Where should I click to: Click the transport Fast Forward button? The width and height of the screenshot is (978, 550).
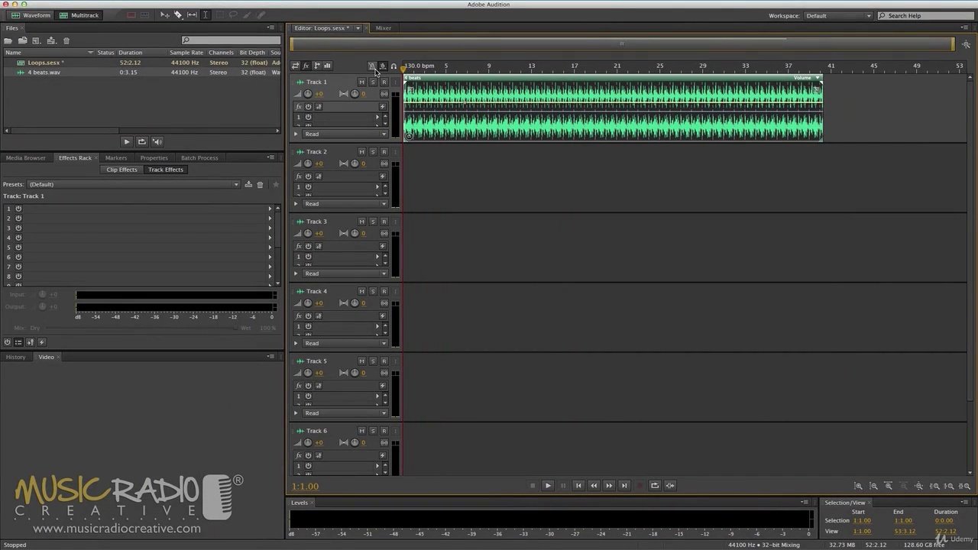click(x=609, y=485)
